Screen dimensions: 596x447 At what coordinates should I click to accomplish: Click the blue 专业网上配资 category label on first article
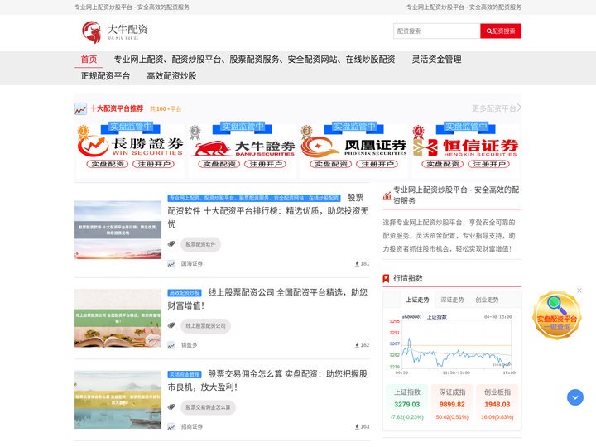[x=254, y=198]
